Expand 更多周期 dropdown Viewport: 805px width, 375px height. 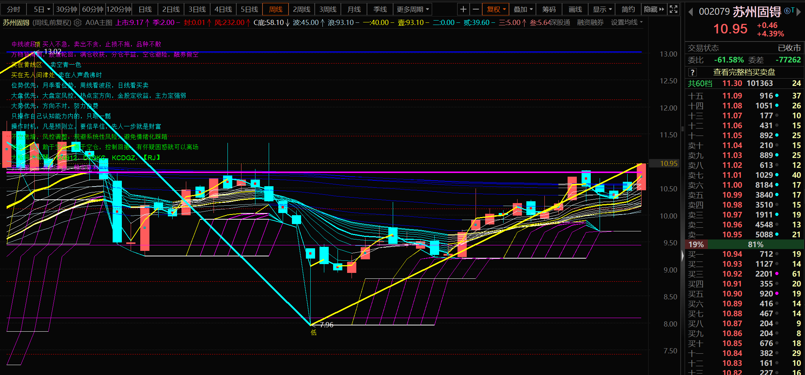click(x=413, y=9)
